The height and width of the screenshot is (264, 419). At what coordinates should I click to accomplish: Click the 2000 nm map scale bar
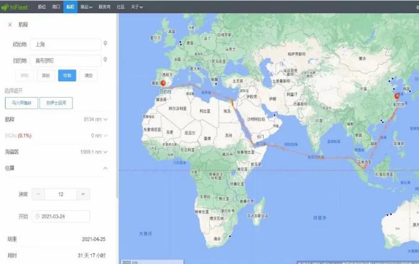[x=152, y=262]
